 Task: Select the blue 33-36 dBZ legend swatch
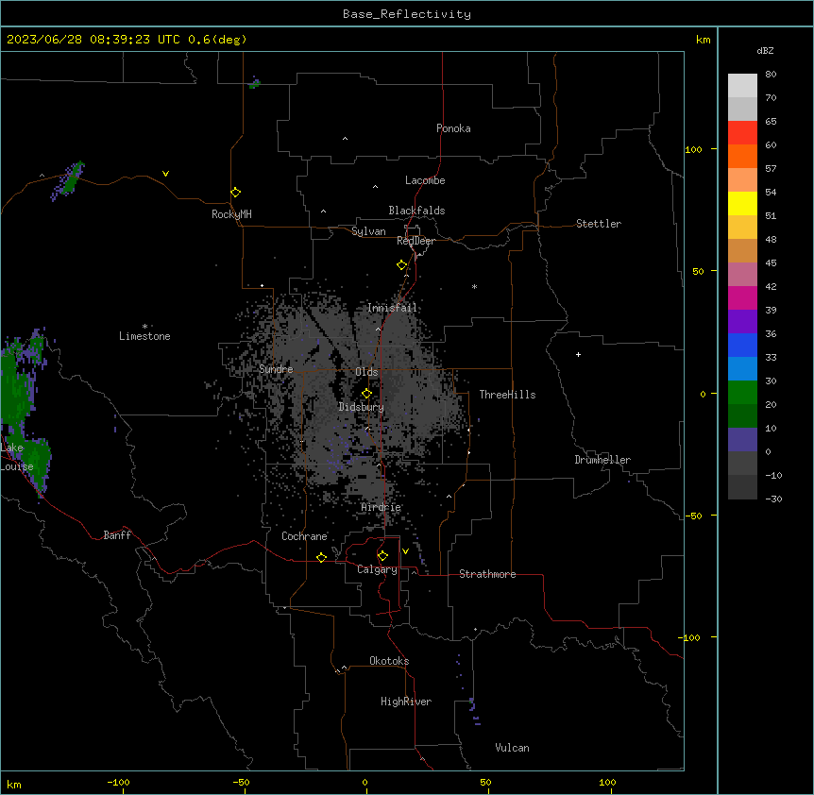[x=742, y=345]
